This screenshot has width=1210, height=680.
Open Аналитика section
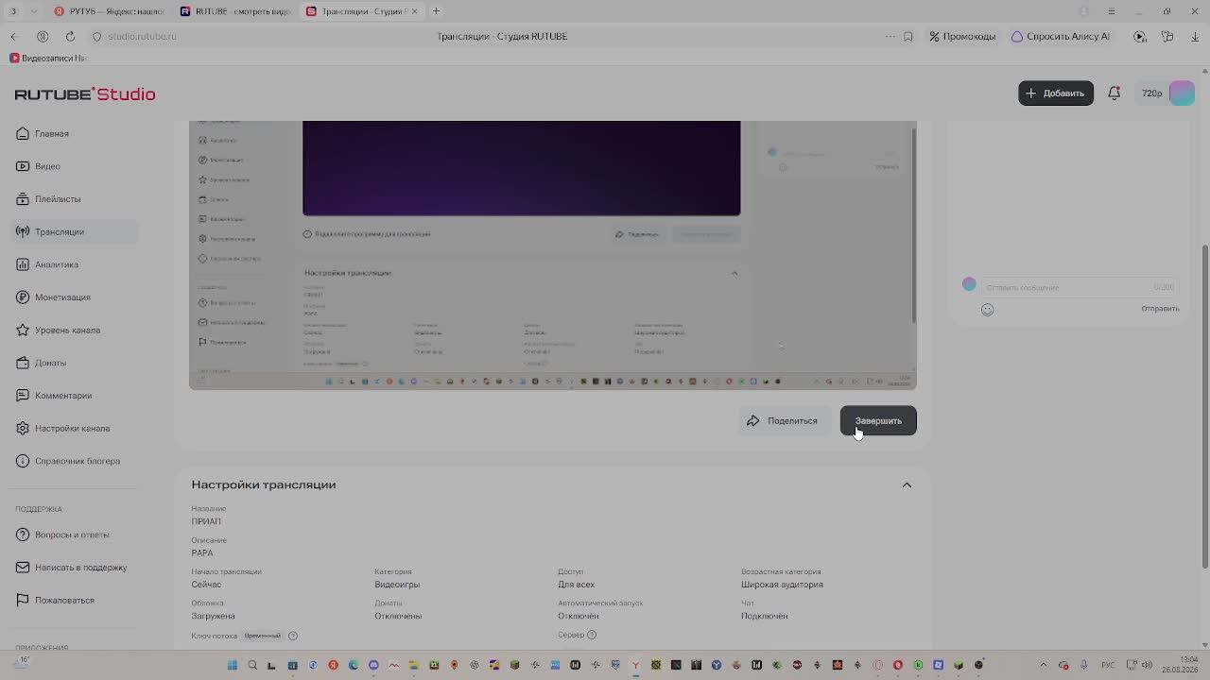click(74, 264)
